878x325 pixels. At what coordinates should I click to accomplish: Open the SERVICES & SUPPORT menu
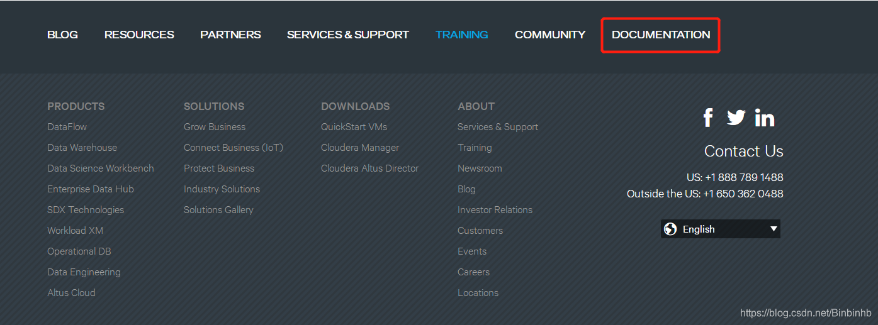click(348, 35)
